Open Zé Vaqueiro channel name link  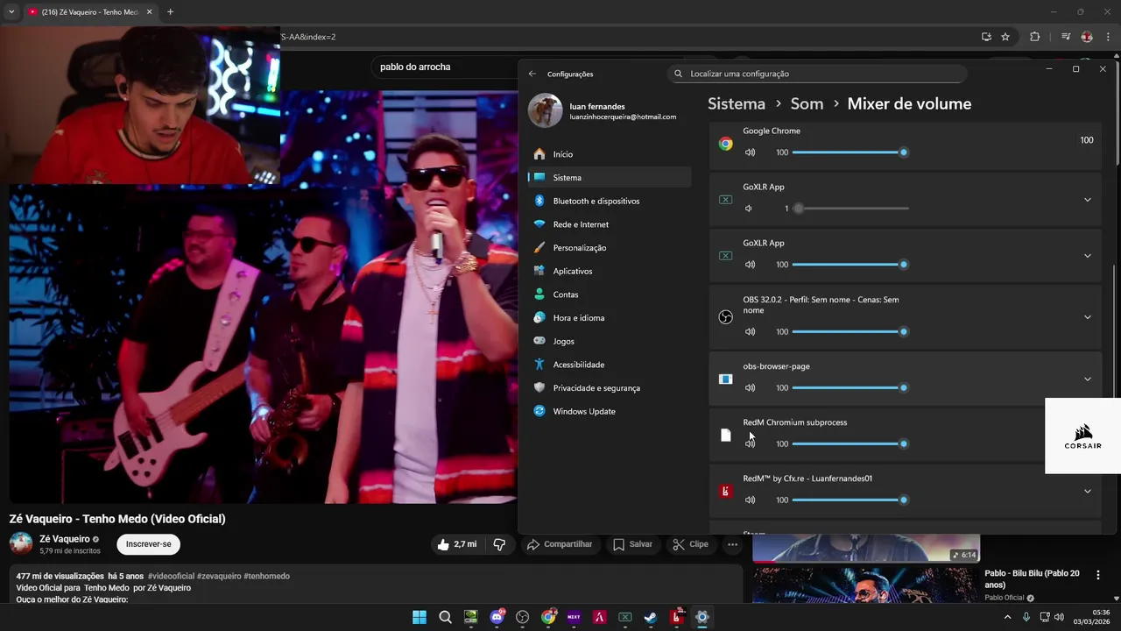pos(65,539)
